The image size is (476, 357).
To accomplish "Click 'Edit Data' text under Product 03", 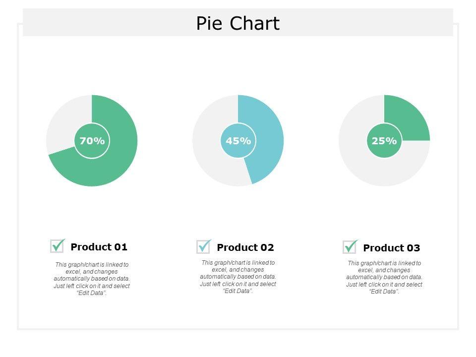I will click(384, 292).
